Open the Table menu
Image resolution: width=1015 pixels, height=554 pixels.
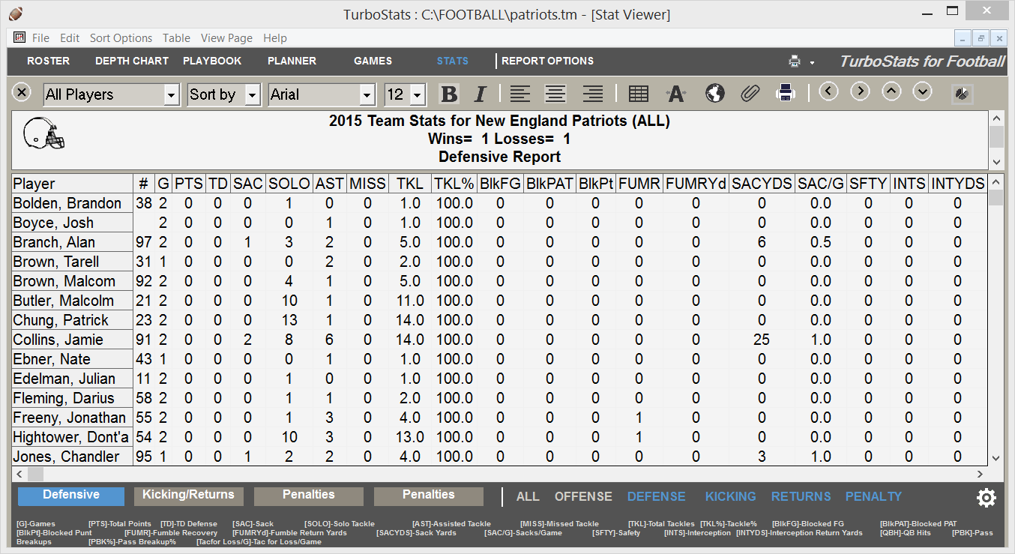click(x=176, y=38)
